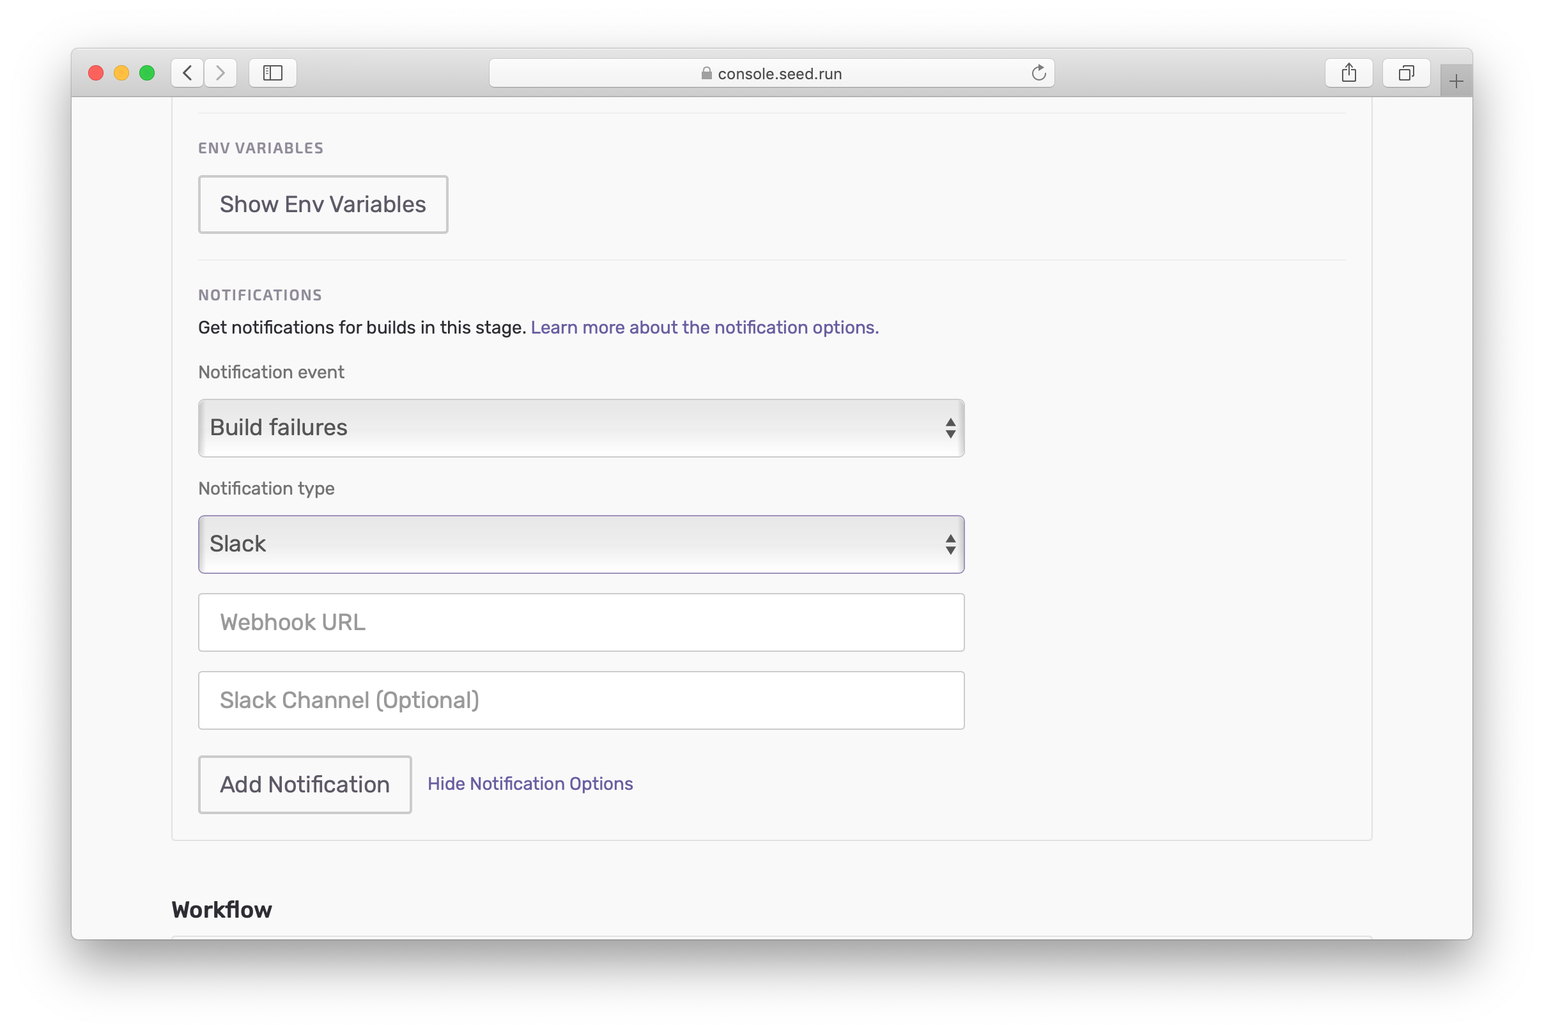Click the console.seed.run address bar
Screen dimensions: 1544x1034
[771, 72]
